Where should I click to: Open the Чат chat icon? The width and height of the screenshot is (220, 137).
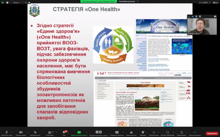64,132
